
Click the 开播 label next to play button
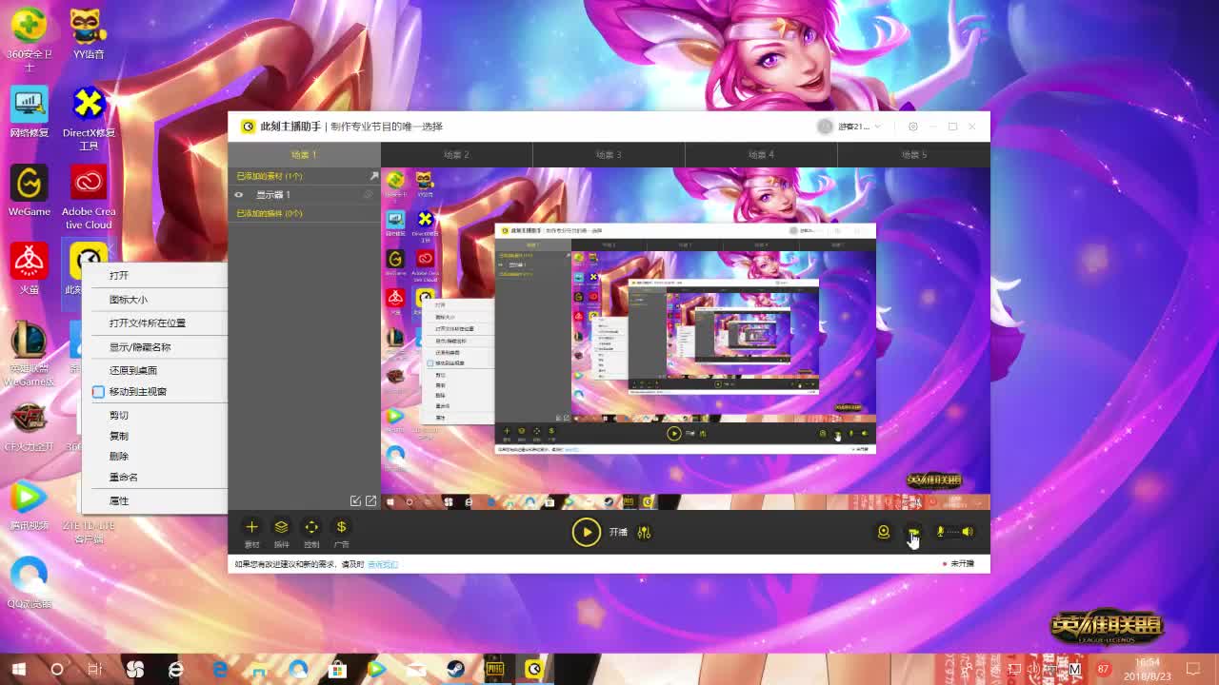618,533
